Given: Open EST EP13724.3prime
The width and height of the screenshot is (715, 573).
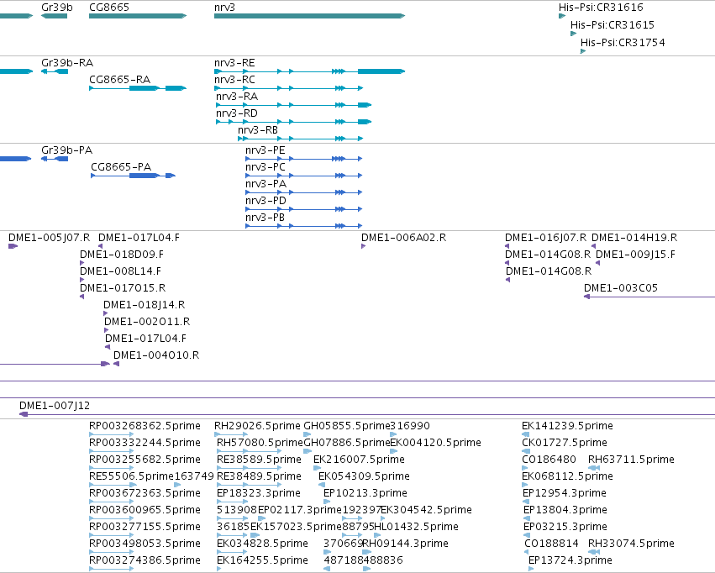Looking at the screenshot, I should 570,560.
